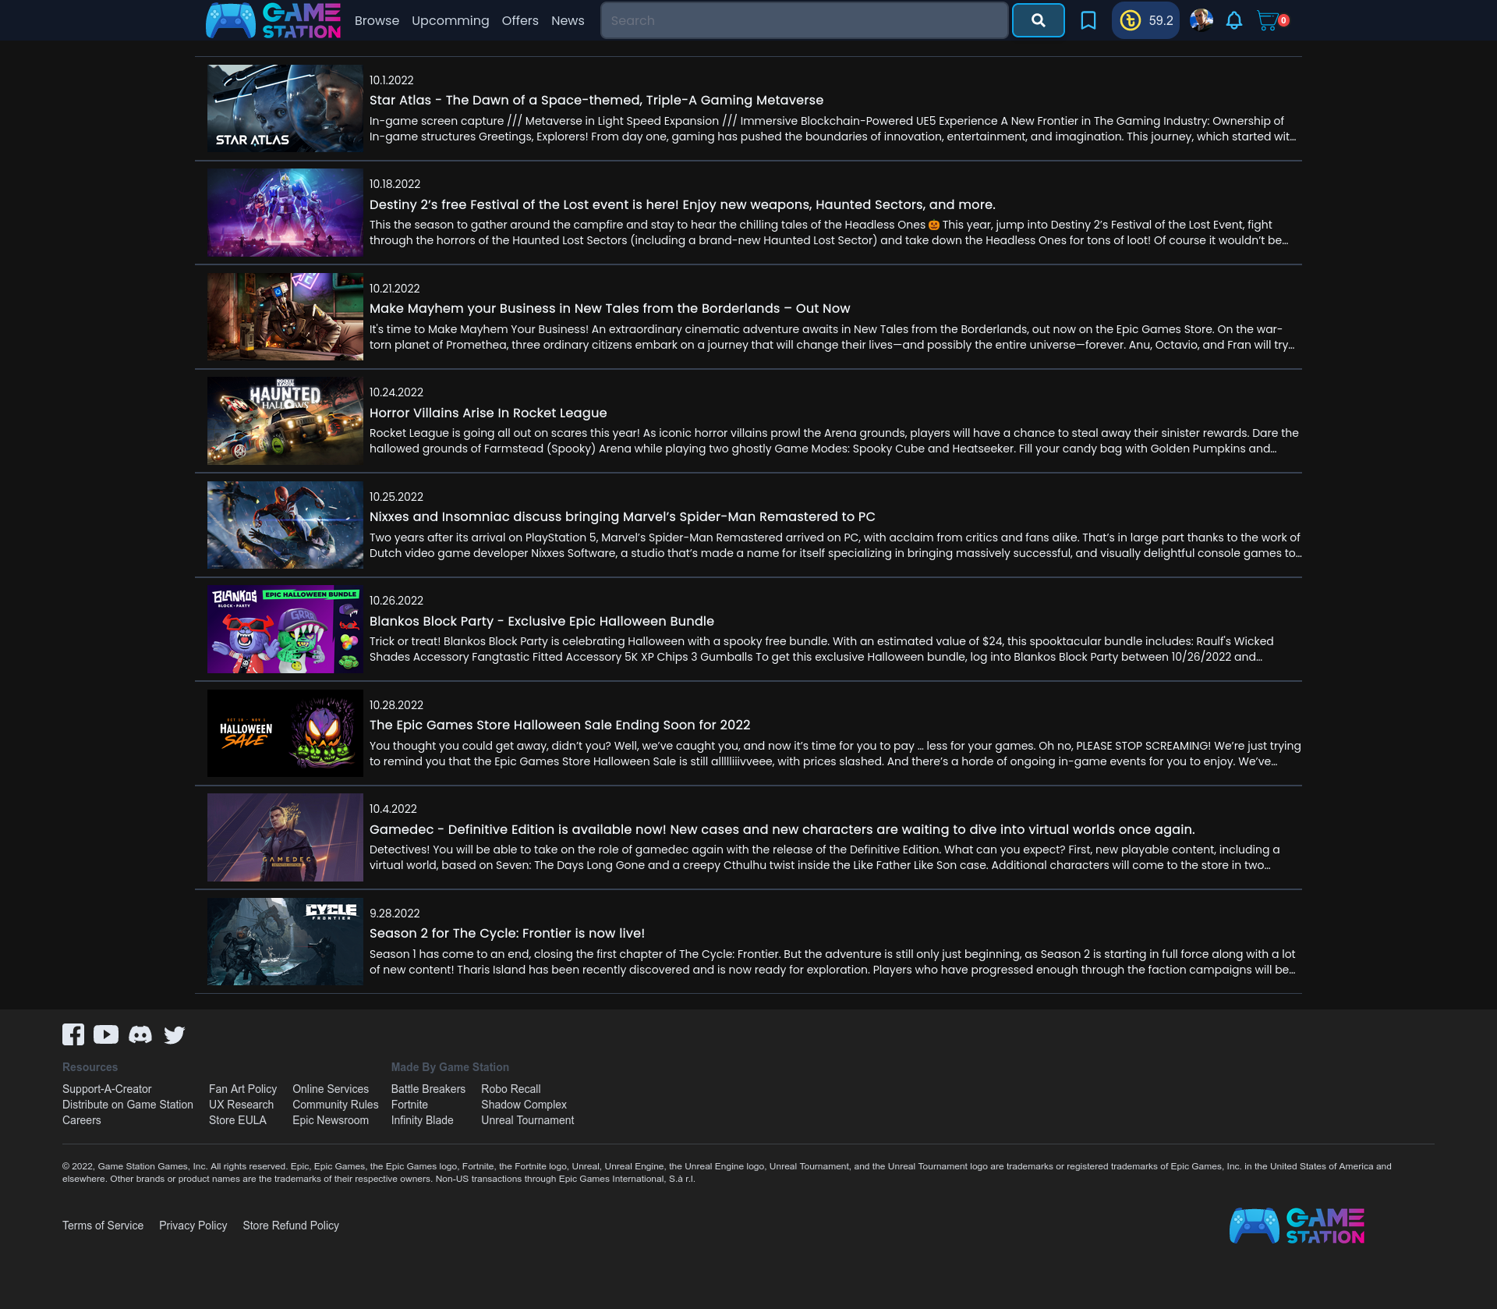The width and height of the screenshot is (1497, 1309).
Task: Open the Upcomming menu item
Action: tap(450, 20)
